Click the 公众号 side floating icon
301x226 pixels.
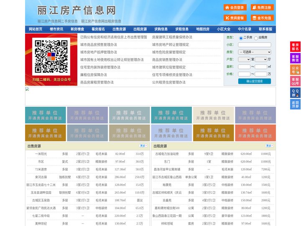[295, 70]
